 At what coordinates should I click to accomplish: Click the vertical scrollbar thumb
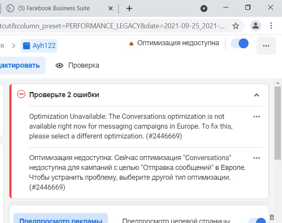pos(278,123)
